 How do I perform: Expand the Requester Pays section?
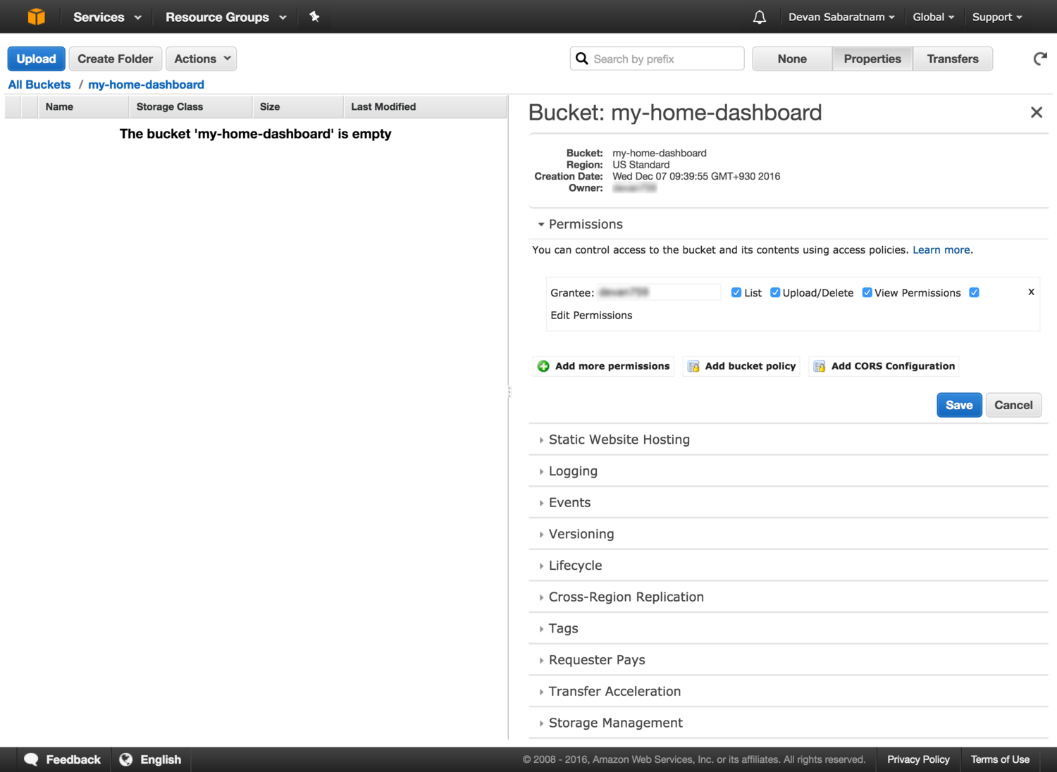[x=592, y=660]
